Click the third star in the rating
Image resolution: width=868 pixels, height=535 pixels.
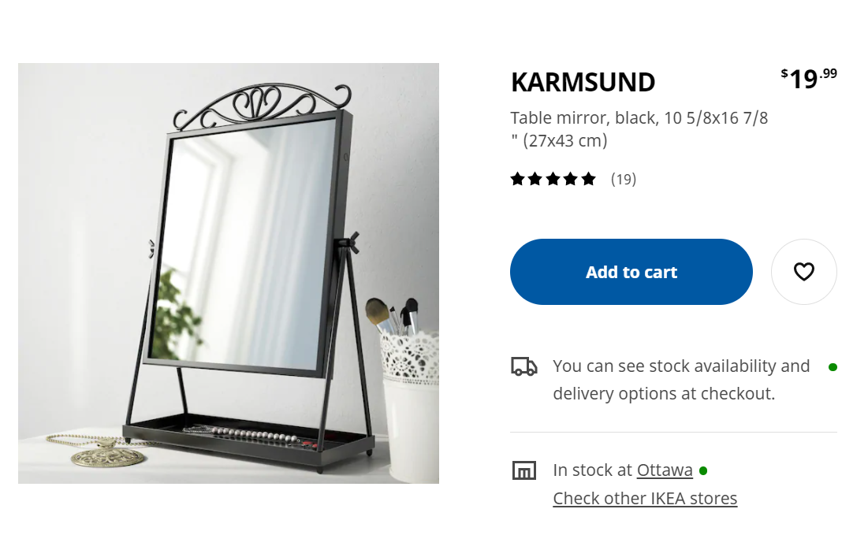(553, 179)
